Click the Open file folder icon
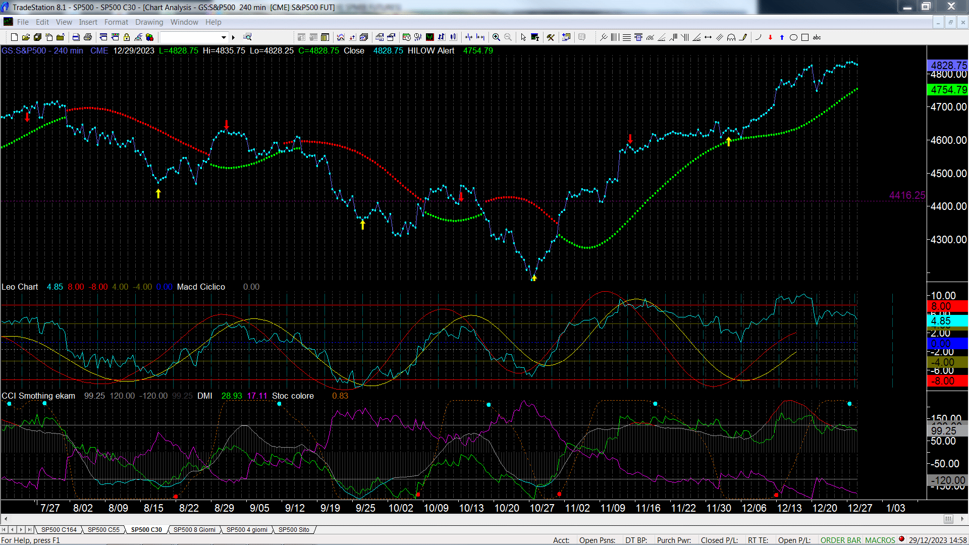This screenshot has height=545, width=969. (x=26, y=37)
